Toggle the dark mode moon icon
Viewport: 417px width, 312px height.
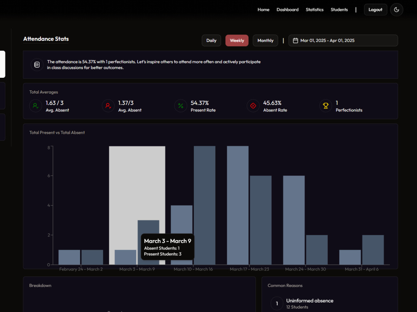[x=397, y=10]
